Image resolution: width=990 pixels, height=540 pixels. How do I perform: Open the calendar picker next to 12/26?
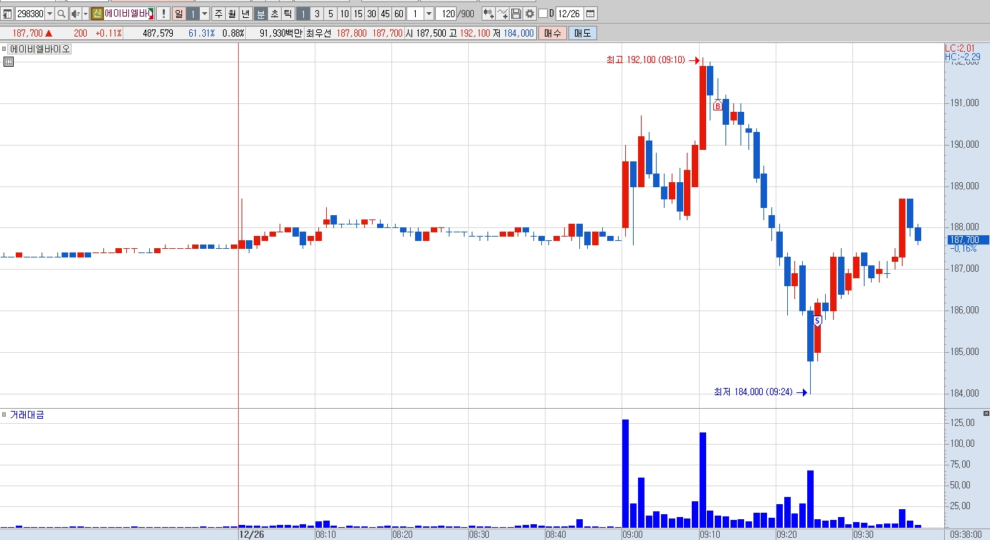click(591, 14)
